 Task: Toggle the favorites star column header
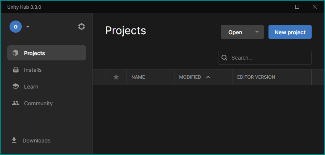(x=116, y=77)
